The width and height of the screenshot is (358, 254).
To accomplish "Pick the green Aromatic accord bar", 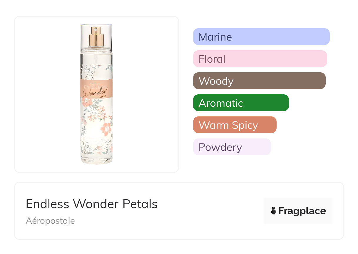I will pyautogui.click(x=241, y=103).
